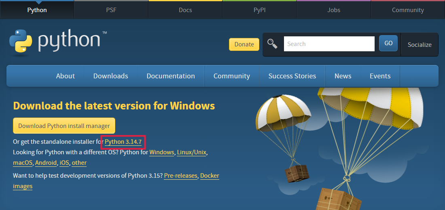Open the Python tab in top bar
The image size is (445, 210).
click(x=37, y=10)
